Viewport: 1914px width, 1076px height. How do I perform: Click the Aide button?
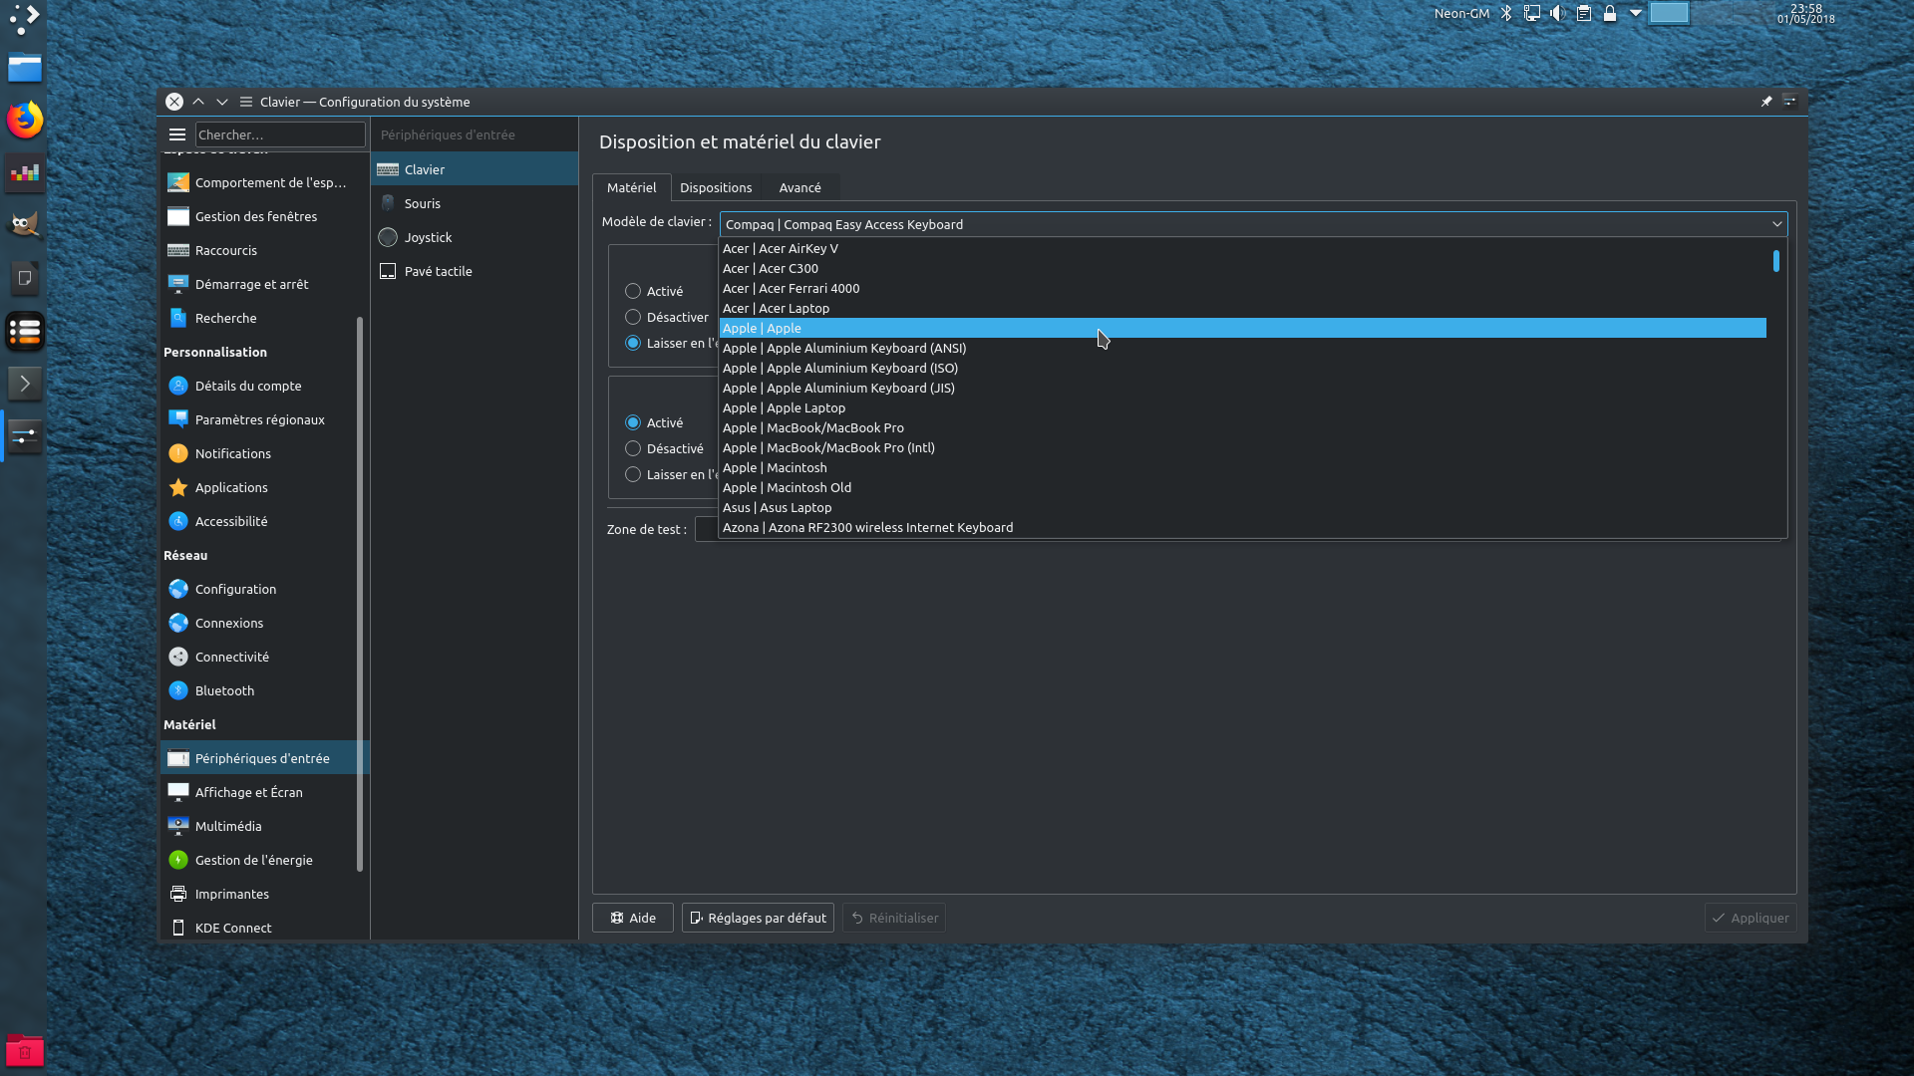633,918
